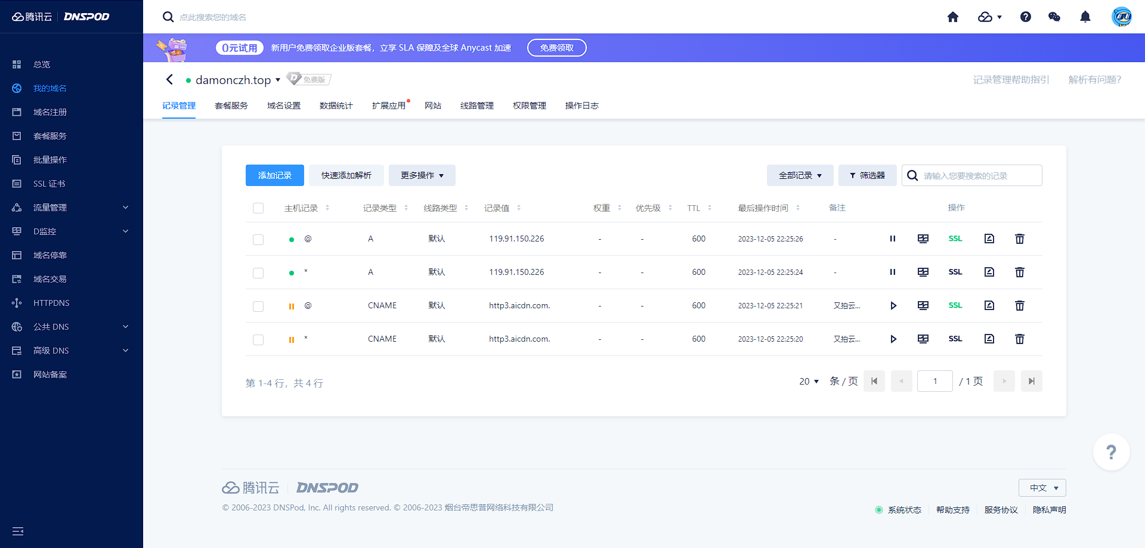
Task: Tick checkbox for wildcard CNAME record
Action: click(258, 340)
